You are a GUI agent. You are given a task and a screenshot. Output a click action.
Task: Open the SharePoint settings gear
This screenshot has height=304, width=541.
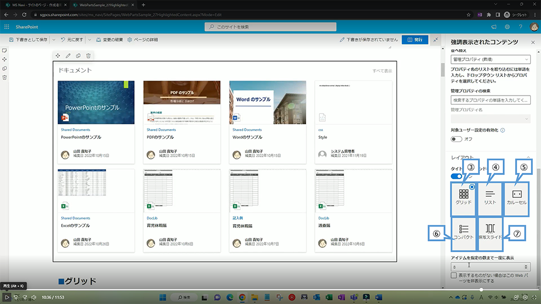[507, 27]
